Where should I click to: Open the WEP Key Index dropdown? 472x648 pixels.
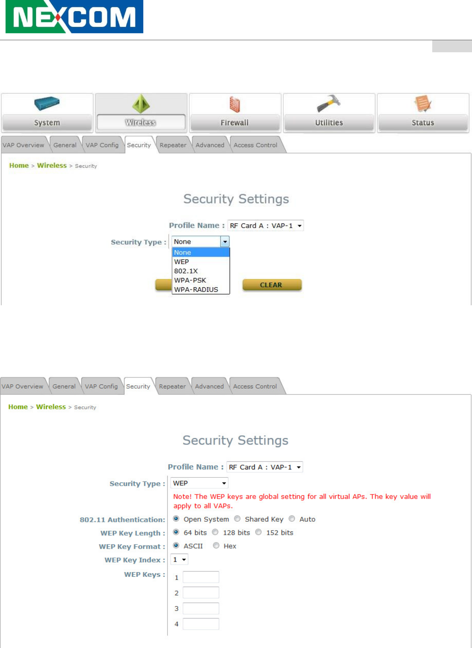179,560
